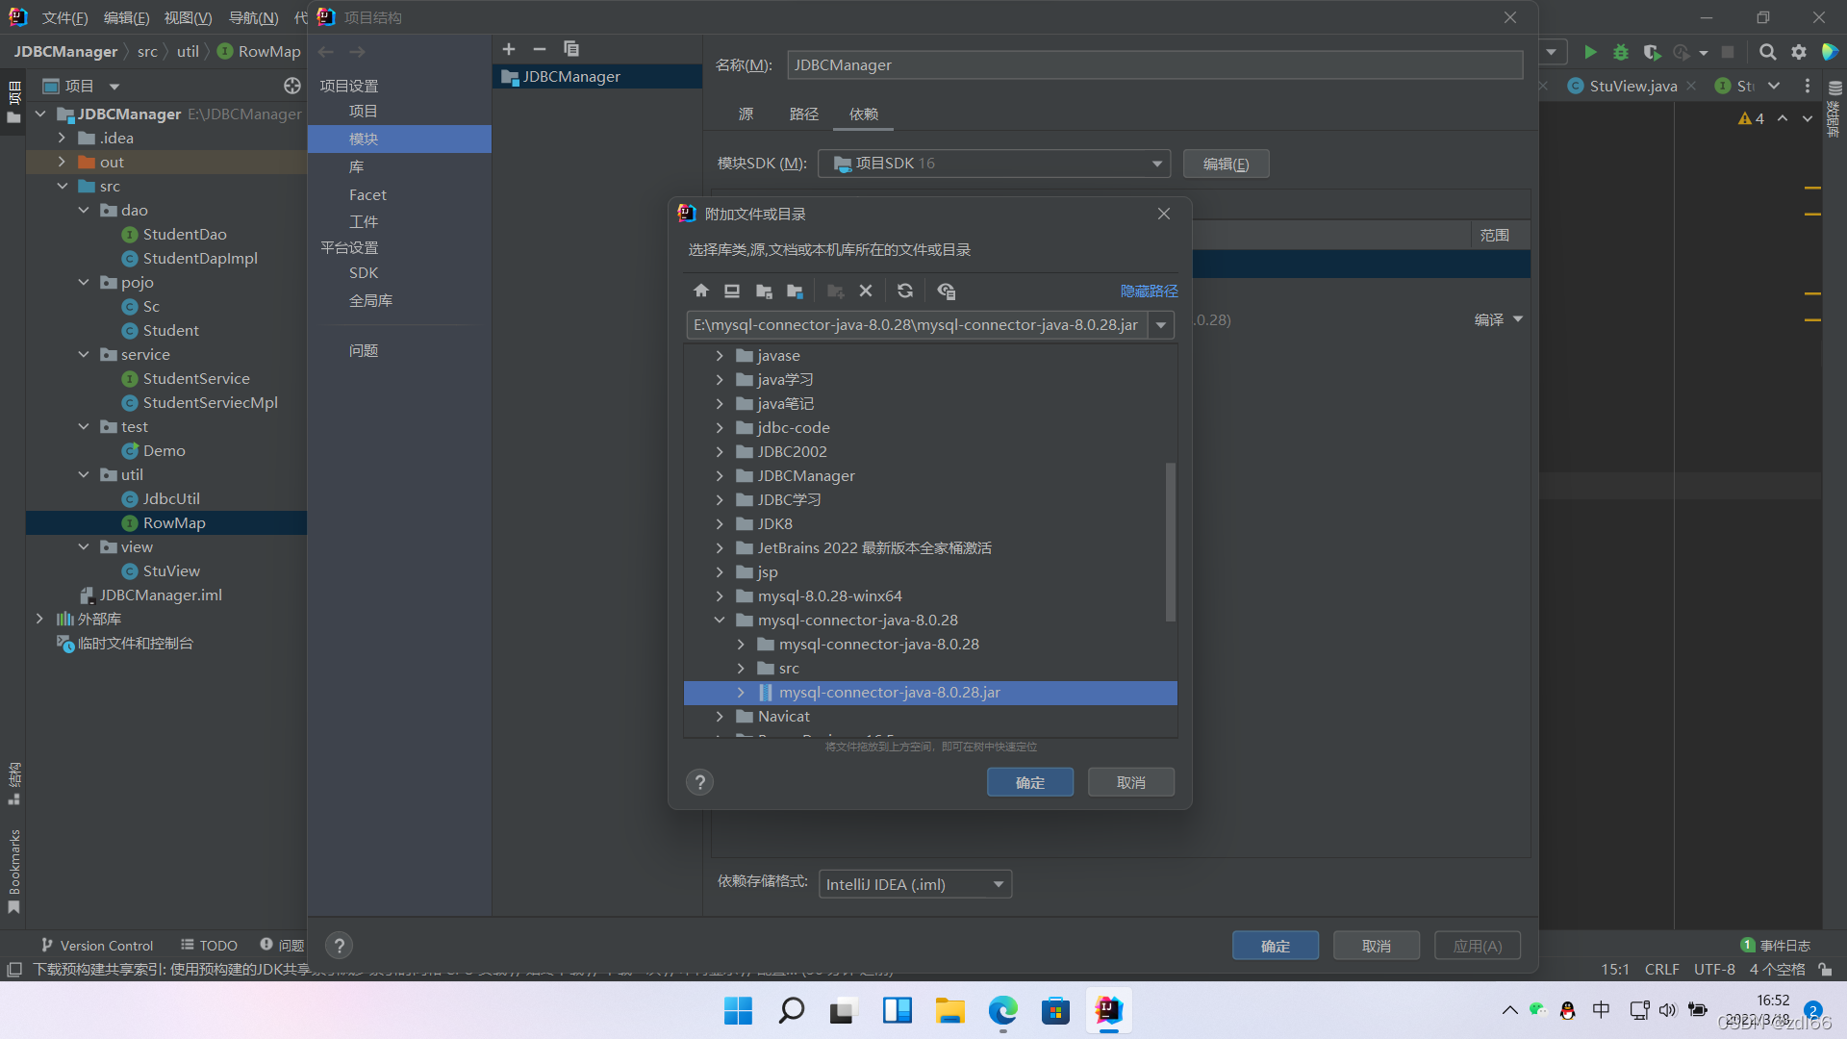Open IntelliJ IDEA from the taskbar
Viewport: 1847px width, 1039px height.
(1108, 1010)
